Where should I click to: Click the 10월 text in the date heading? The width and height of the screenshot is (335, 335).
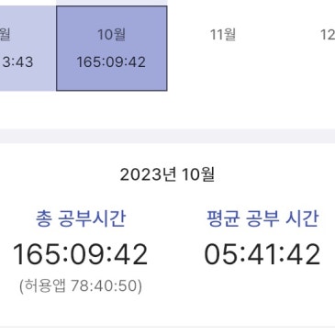pos(198,174)
